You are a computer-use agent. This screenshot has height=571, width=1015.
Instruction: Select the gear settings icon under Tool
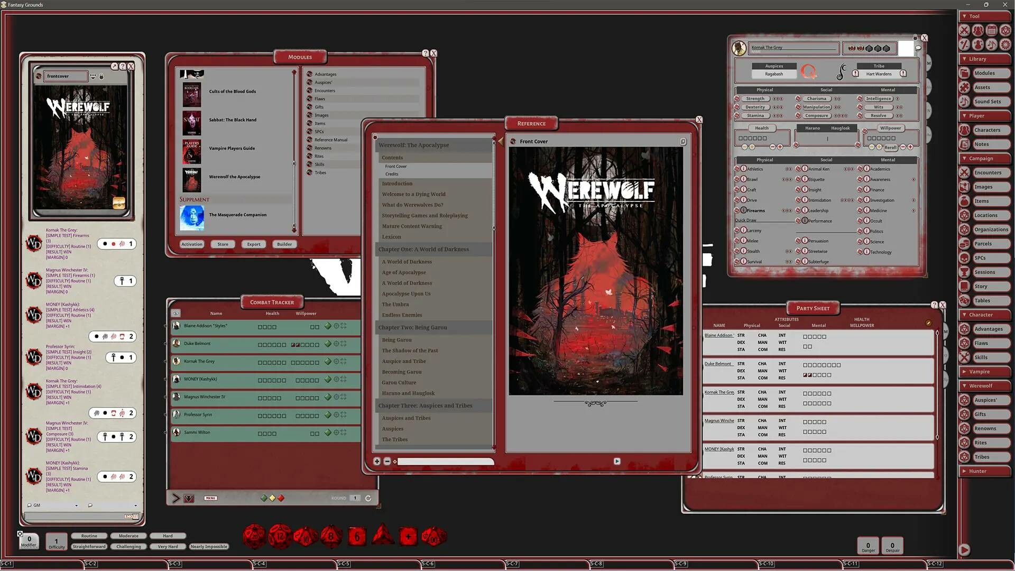click(1005, 44)
